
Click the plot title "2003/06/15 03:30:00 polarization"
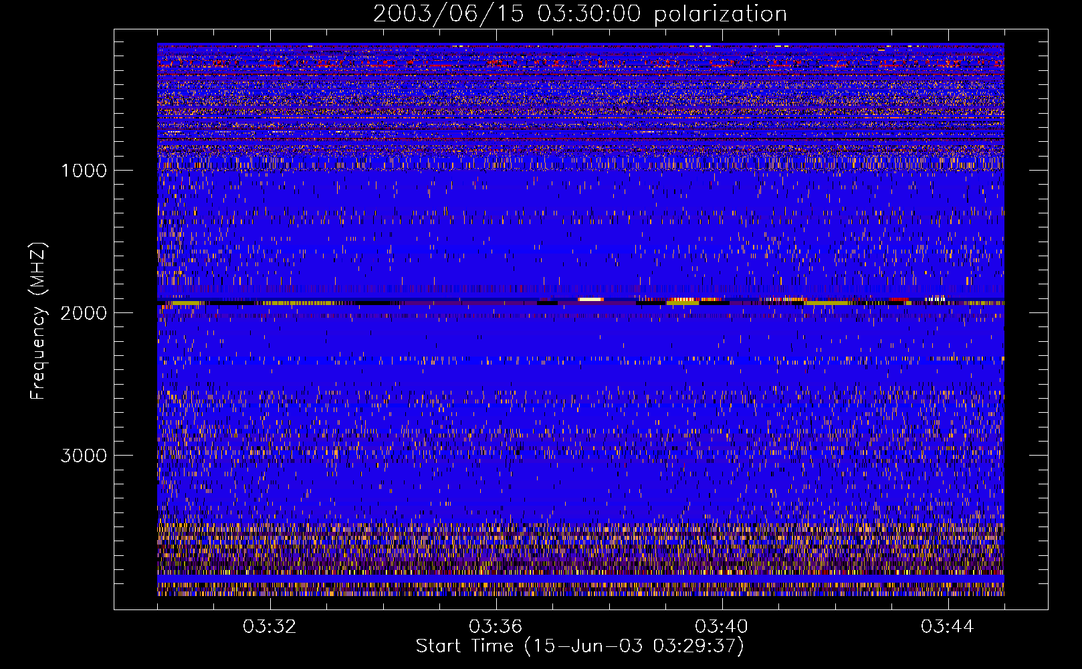[580, 14]
